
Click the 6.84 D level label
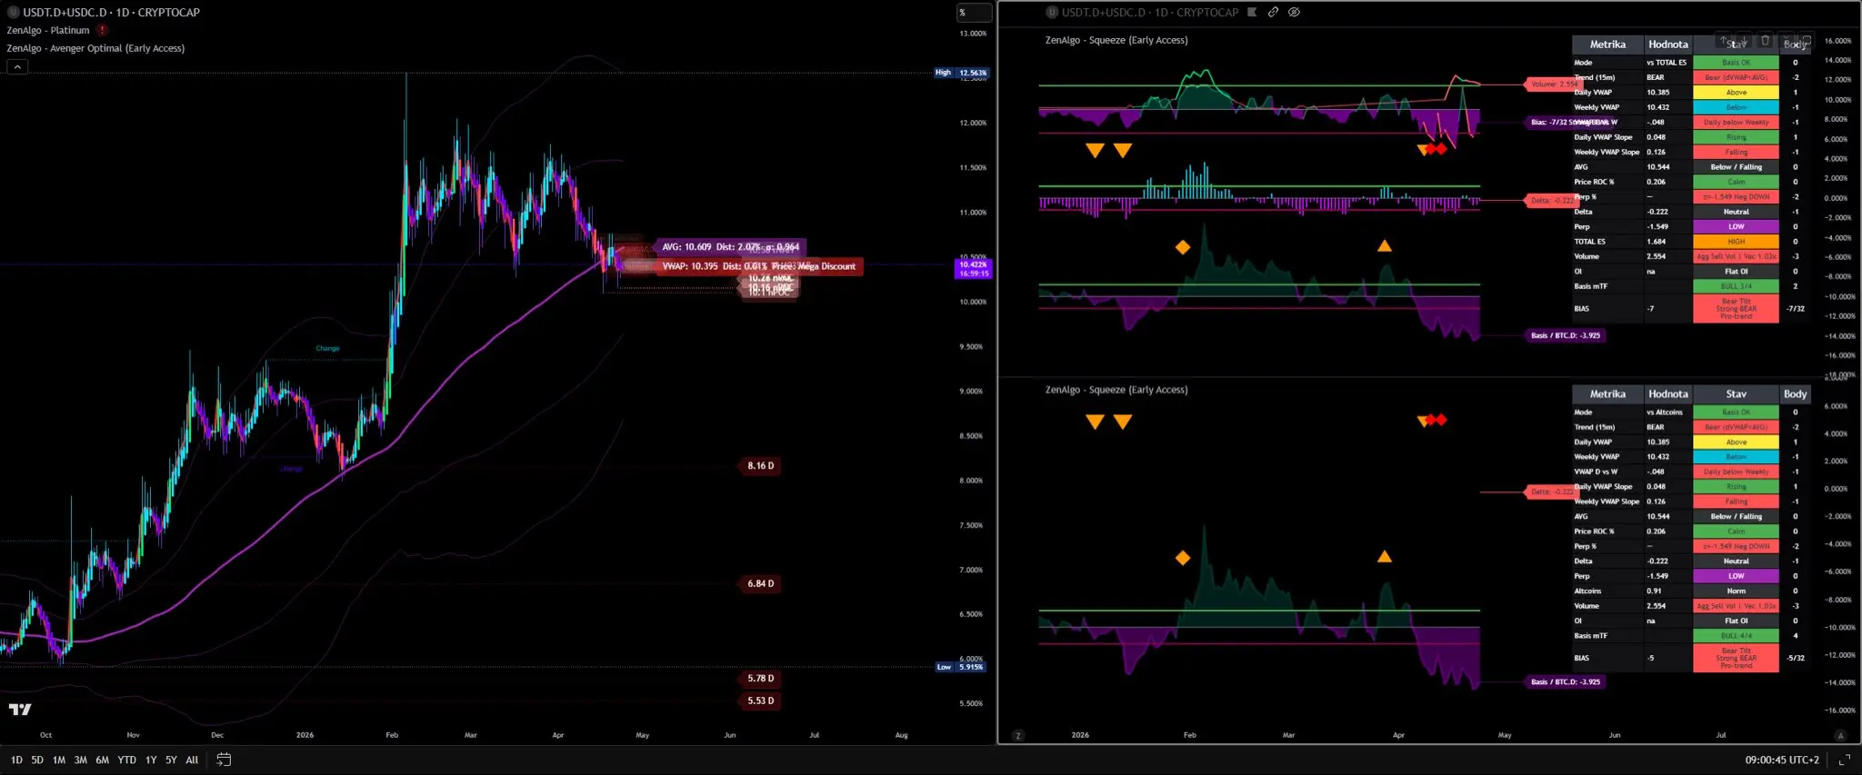[761, 583]
